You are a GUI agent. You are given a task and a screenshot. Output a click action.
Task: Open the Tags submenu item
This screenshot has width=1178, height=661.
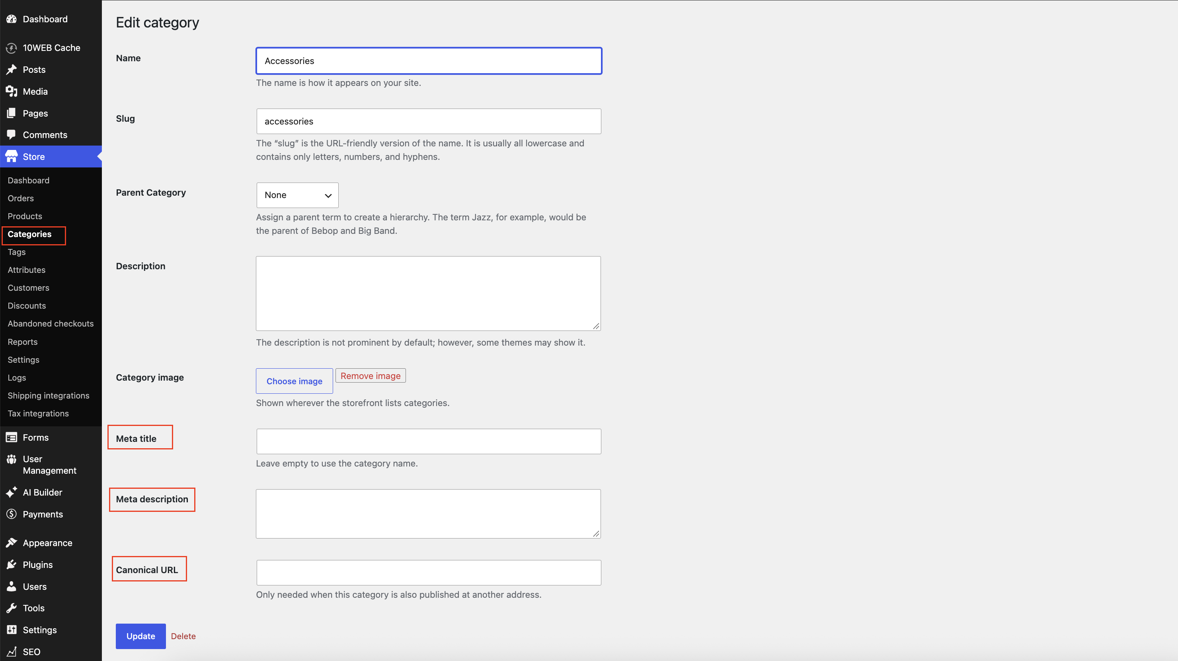tap(16, 252)
